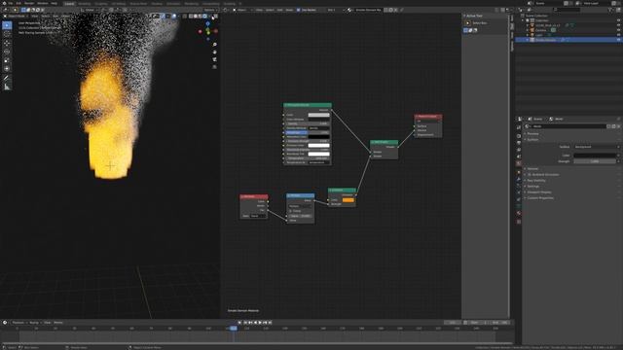This screenshot has height=350, width=623.
Task: Jump to the end frame in timeline
Action: click(271, 323)
